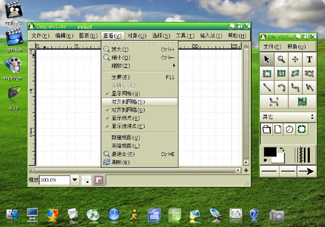Image resolution: width=325 pixels, height=227 pixels.
Task: Toggle 显示连接点(C) in the view menu
Action: point(140,126)
